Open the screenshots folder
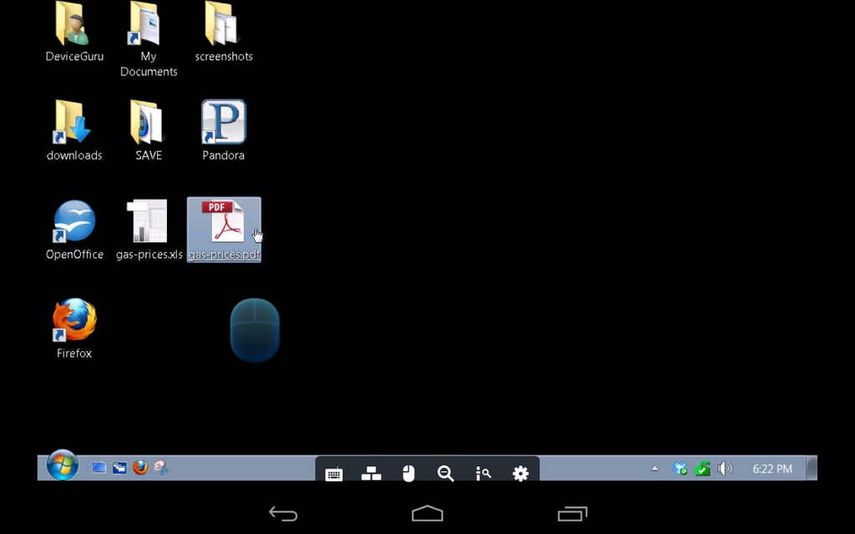 point(224,32)
